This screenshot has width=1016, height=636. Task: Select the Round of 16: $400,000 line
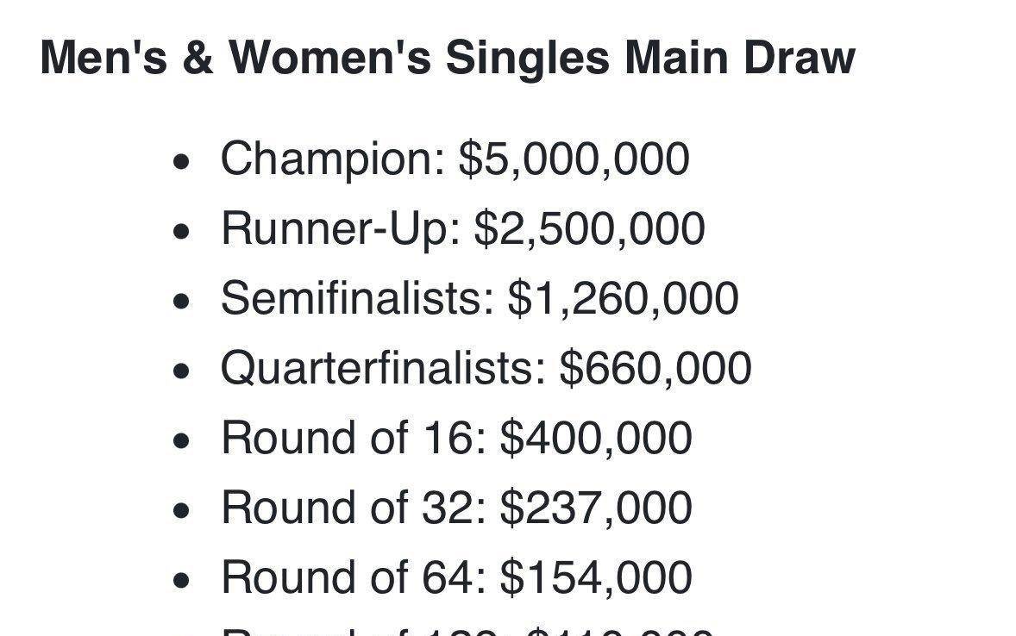(457, 438)
